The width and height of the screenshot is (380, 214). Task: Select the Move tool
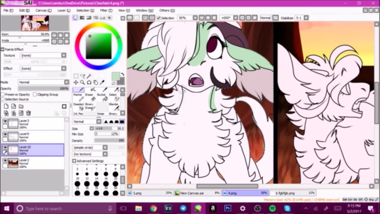coord(76,83)
